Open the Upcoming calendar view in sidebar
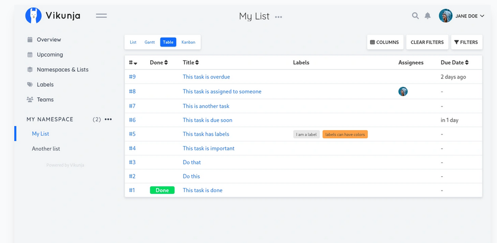The image size is (497, 243). tap(50, 55)
